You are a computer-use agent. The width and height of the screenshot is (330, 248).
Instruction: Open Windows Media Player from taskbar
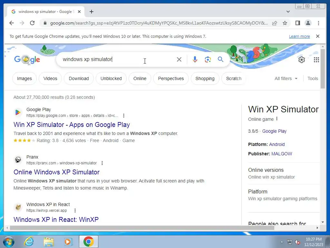point(68,242)
